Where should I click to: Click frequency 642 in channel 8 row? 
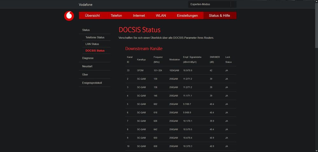point(156,129)
